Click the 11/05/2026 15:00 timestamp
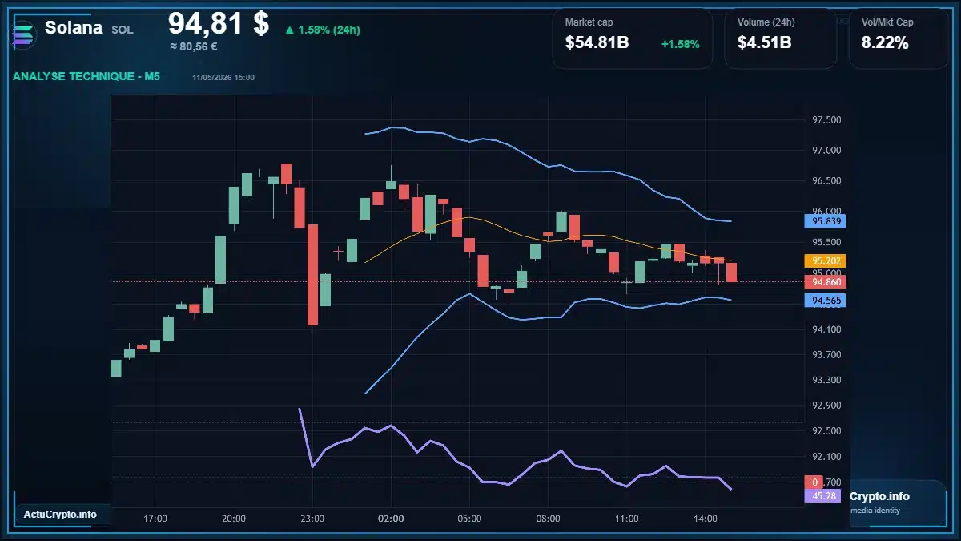Viewport: 961px width, 541px height. pos(223,77)
